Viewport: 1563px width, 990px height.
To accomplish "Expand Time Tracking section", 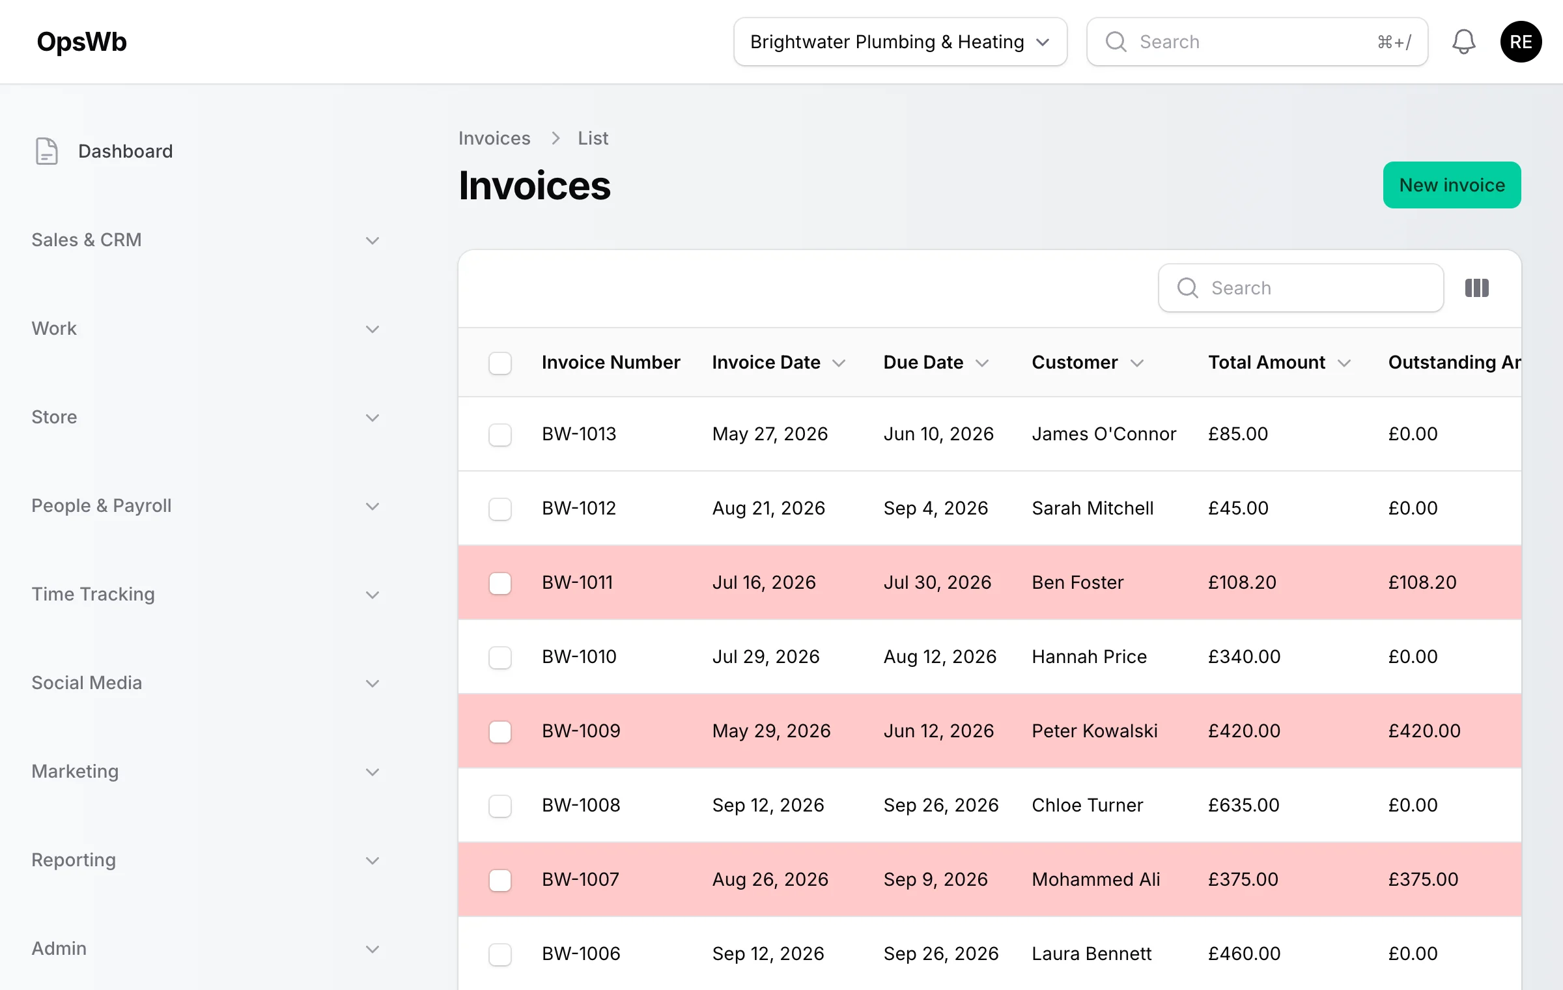I will click(206, 594).
